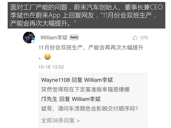171x128 pixels.
Task: Expand all 38 replies
Action: pyautogui.click(x=60, y=121)
